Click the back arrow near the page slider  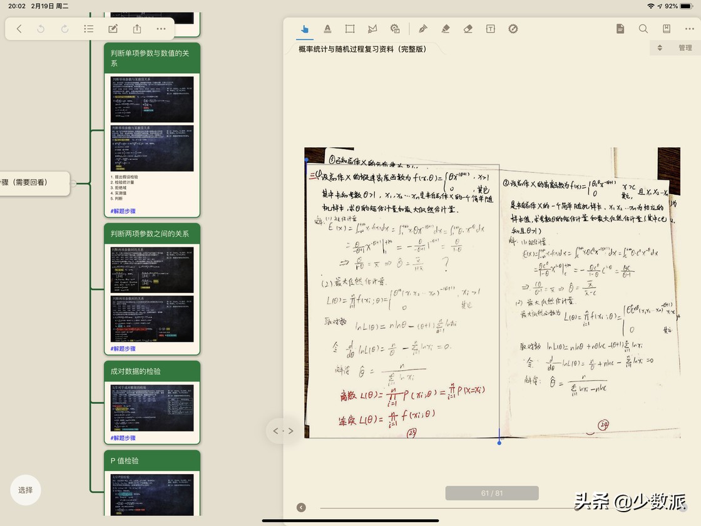coord(301,507)
